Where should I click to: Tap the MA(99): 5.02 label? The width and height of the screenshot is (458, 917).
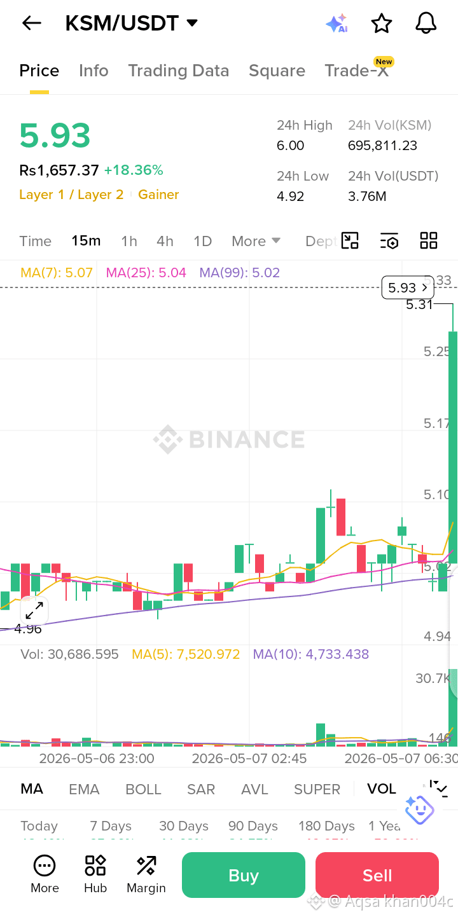240,273
